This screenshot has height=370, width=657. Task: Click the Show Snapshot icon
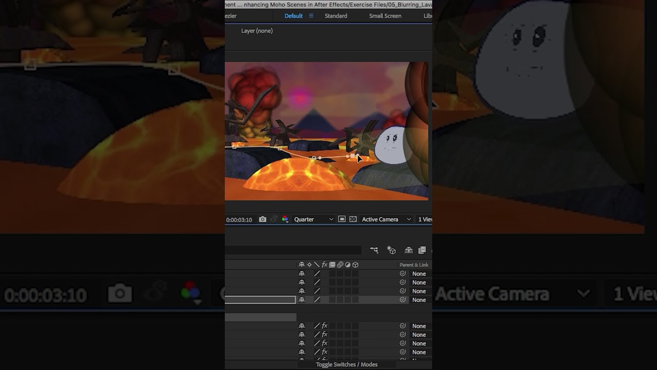[274, 219]
